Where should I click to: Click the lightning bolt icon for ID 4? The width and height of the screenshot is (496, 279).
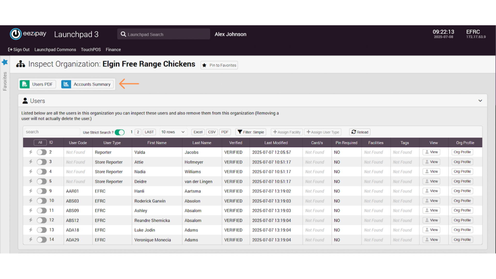pyautogui.click(x=30, y=172)
